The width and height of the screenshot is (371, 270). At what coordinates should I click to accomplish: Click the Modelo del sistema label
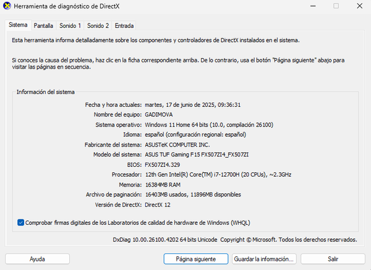click(x=117, y=154)
